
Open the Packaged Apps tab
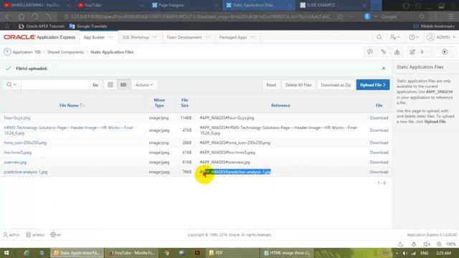tap(233, 37)
